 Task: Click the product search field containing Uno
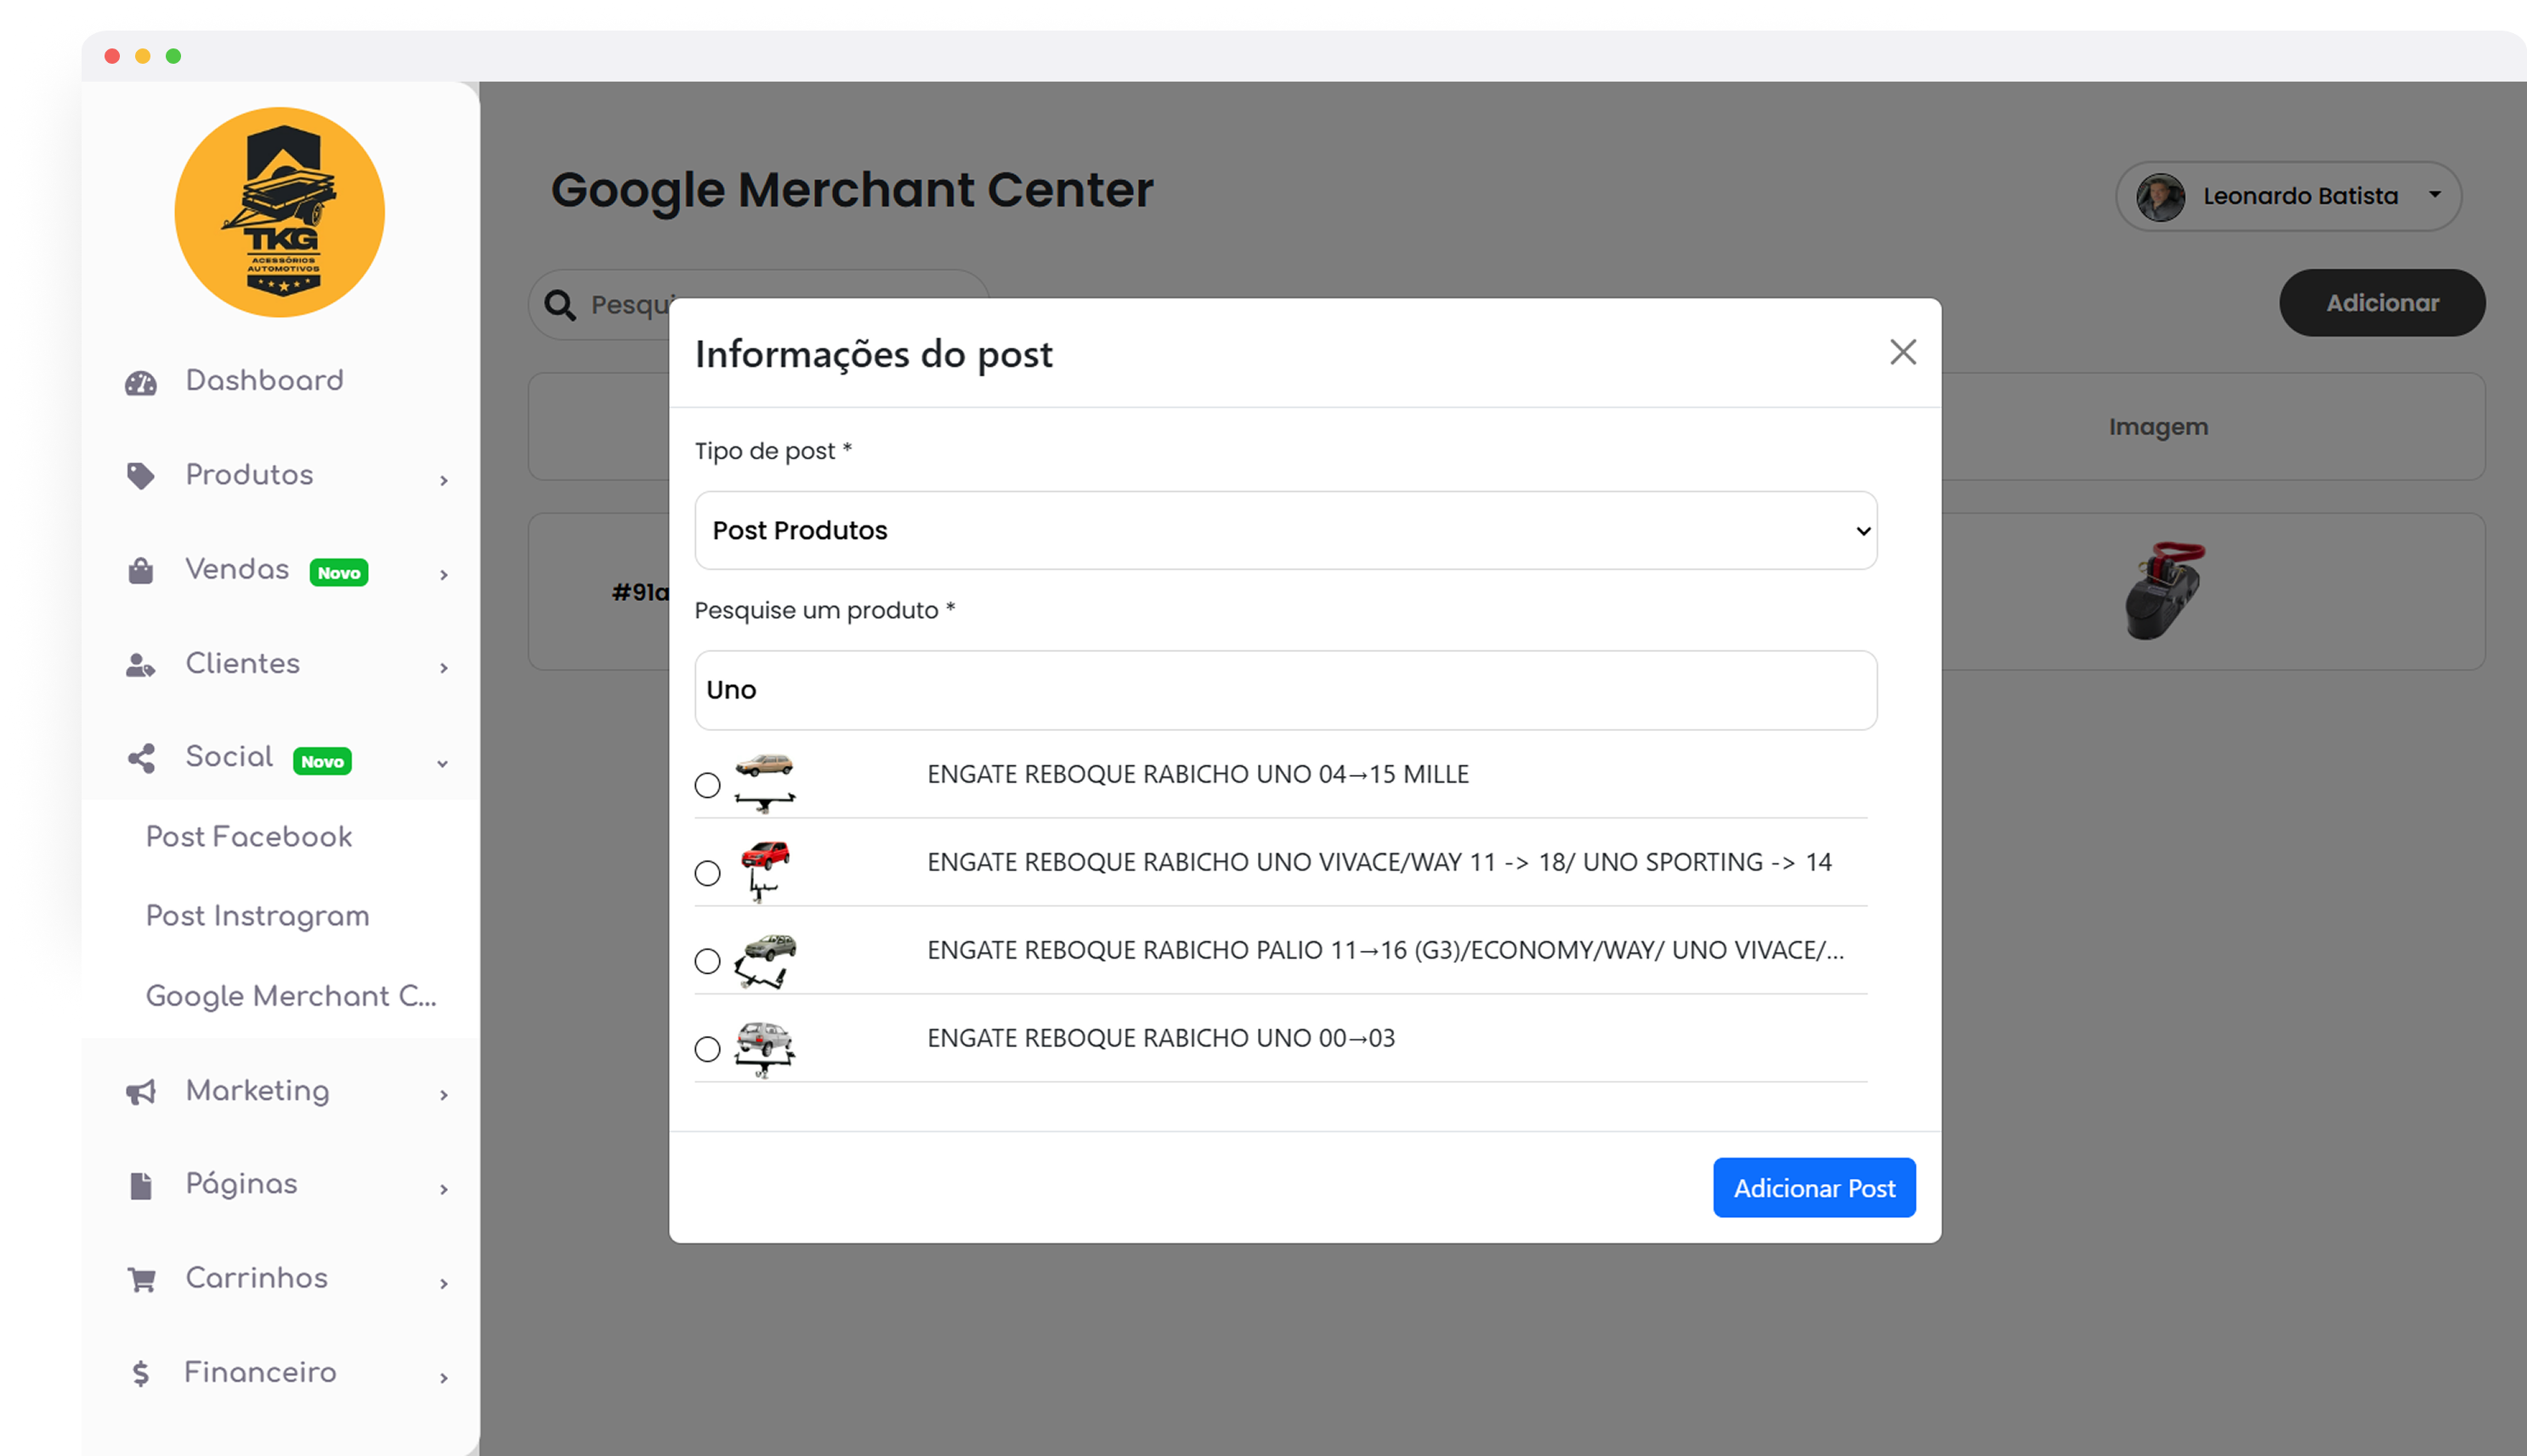point(1285,690)
